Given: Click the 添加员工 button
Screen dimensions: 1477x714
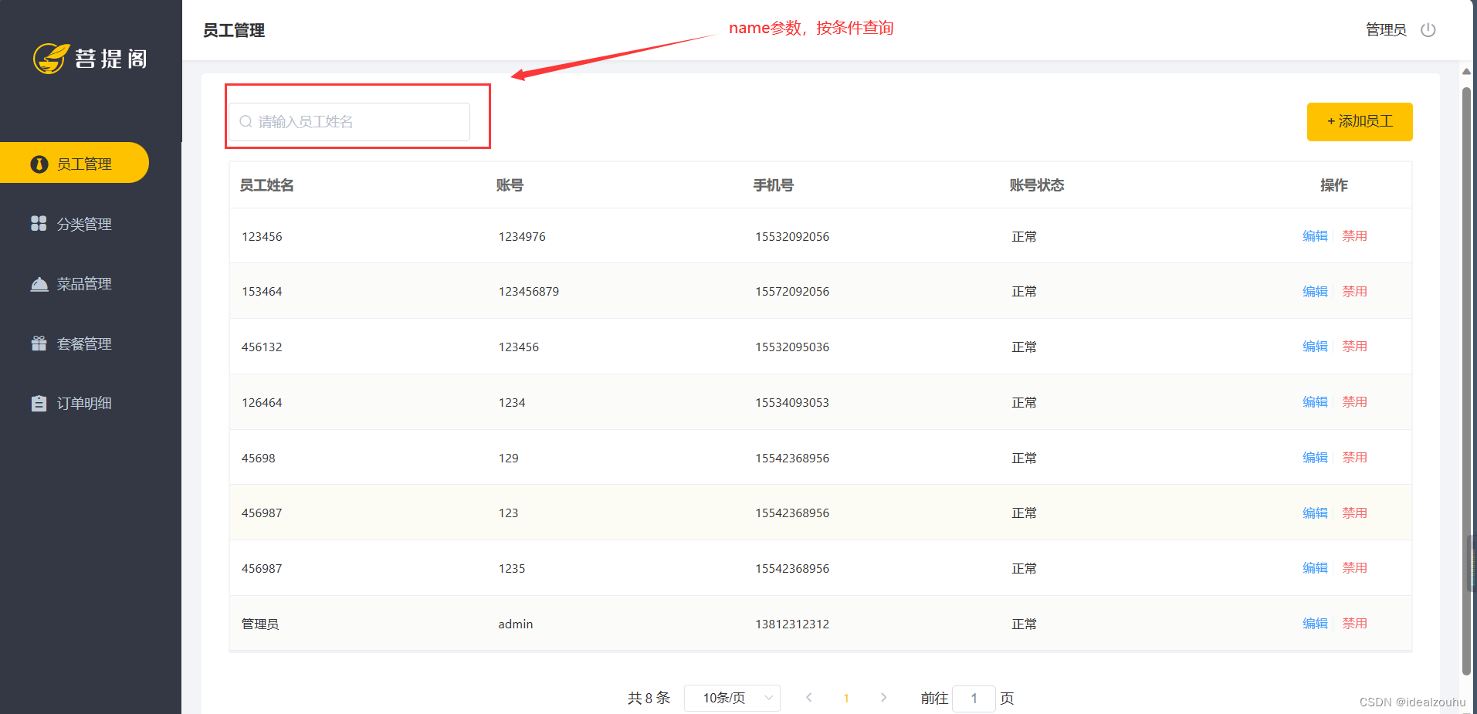Looking at the screenshot, I should tap(1360, 122).
